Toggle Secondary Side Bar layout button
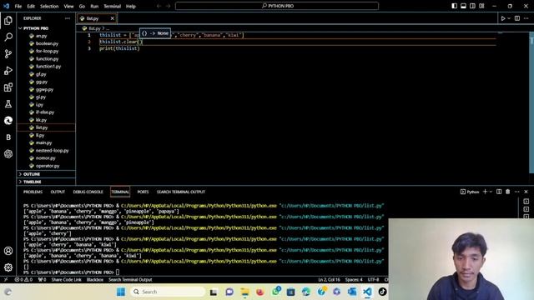This screenshot has height=300, width=534. click(472, 6)
